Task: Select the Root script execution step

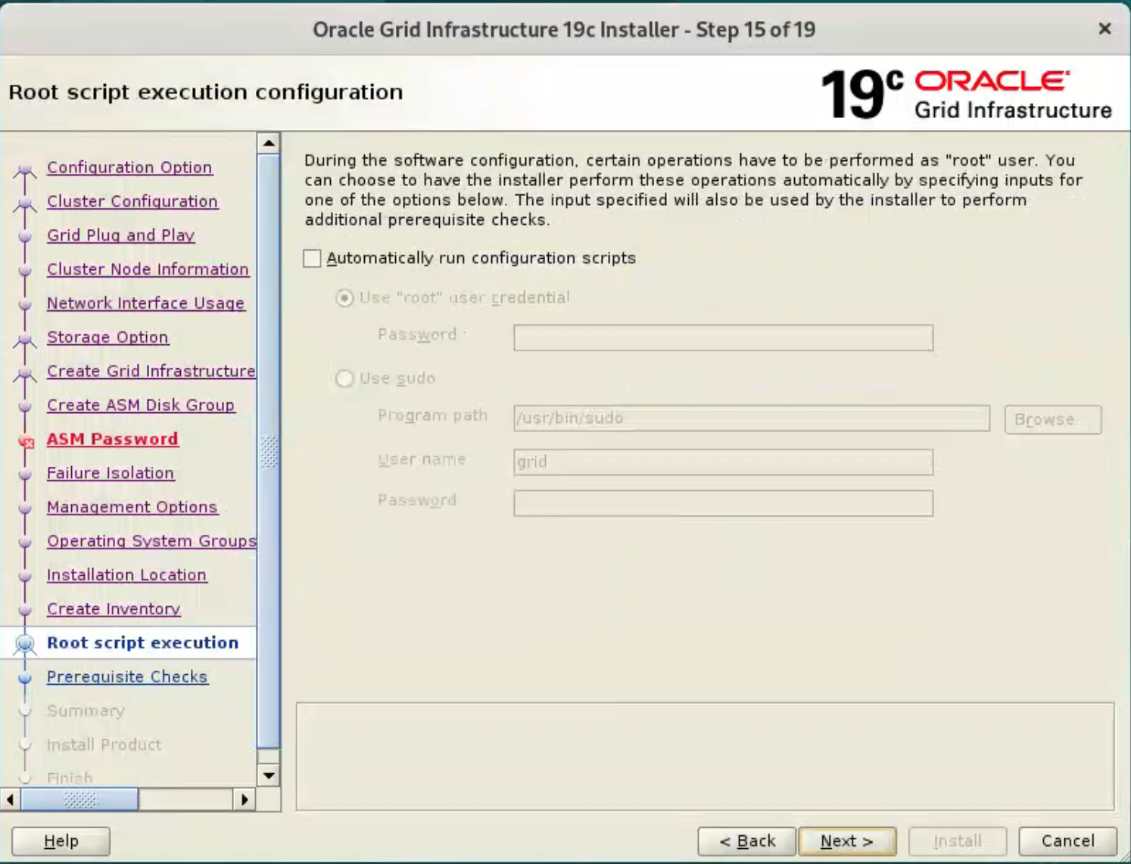Action: [x=142, y=642]
